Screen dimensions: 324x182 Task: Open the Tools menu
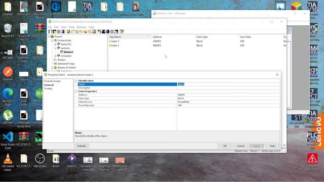coord(71,27)
